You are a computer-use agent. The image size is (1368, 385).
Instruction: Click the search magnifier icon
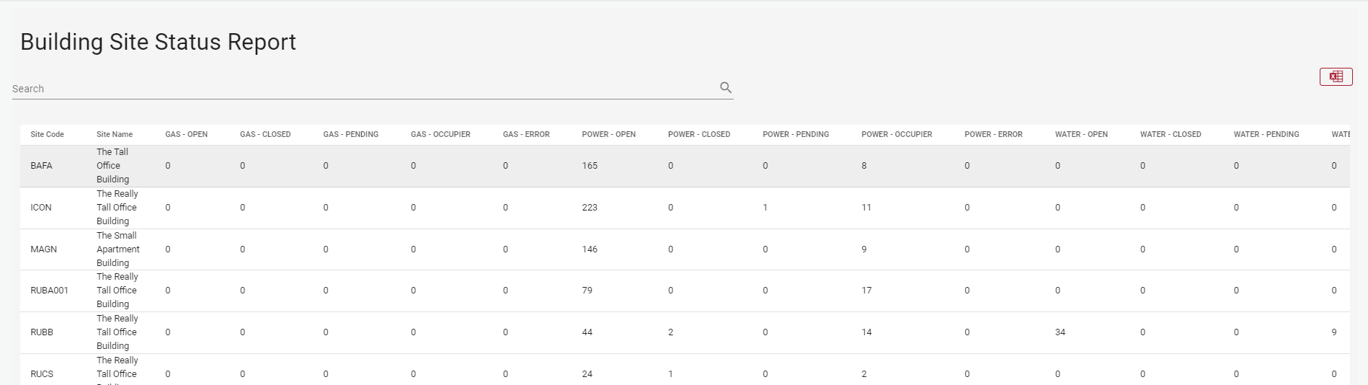[x=725, y=87]
